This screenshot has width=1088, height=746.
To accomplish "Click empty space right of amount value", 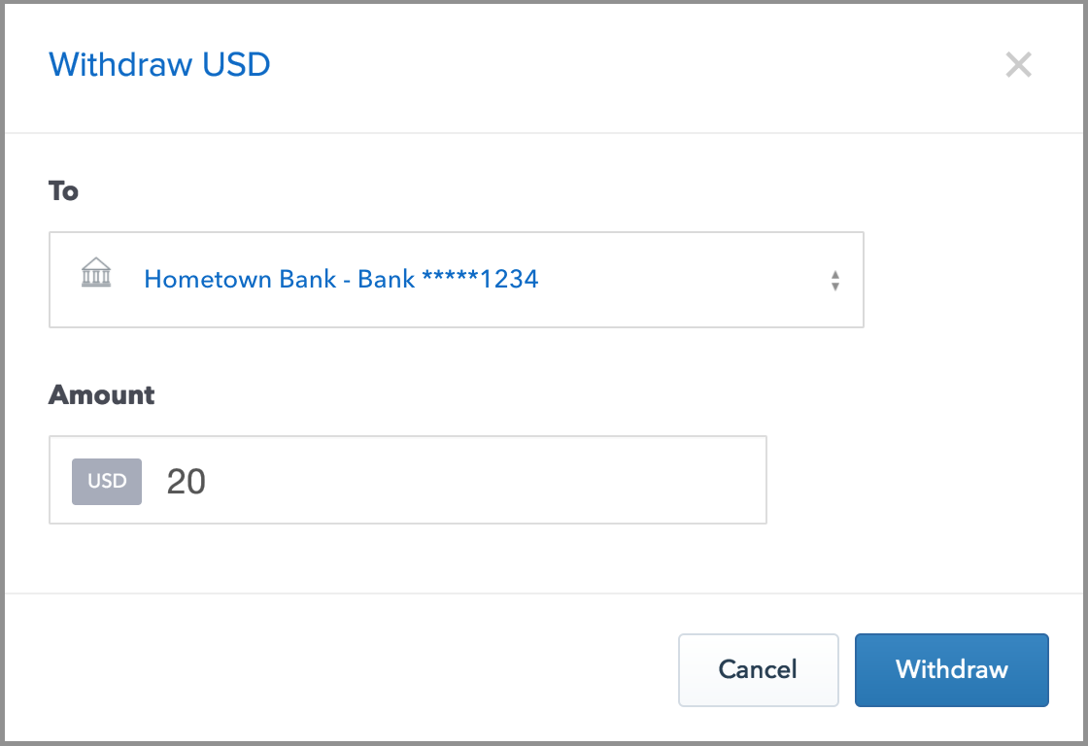I will [486, 481].
